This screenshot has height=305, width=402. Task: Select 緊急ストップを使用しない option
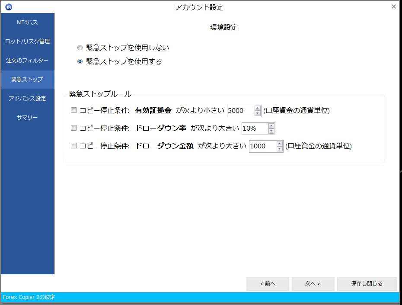80,48
